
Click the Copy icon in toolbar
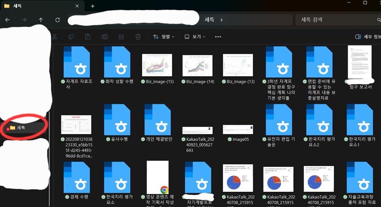click(x=71, y=37)
